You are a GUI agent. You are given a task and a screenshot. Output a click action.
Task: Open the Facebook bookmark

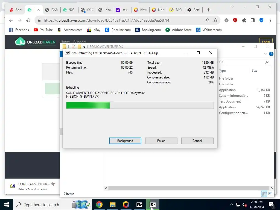pyautogui.click(x=19, y=30)
